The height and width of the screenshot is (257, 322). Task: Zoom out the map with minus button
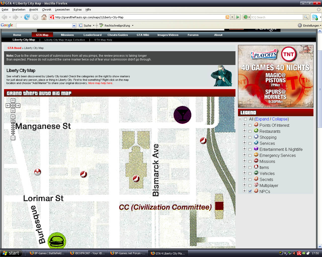[13, 138]
